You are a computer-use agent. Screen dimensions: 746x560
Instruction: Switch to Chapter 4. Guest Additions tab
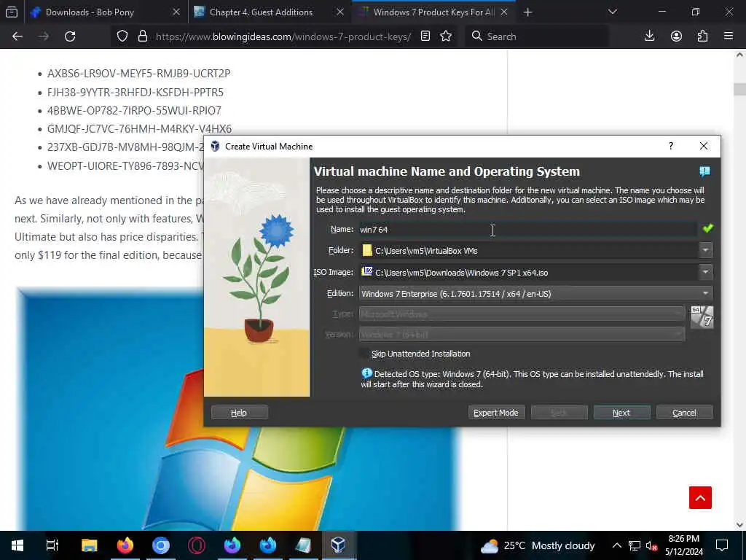(x=262, y=12)
